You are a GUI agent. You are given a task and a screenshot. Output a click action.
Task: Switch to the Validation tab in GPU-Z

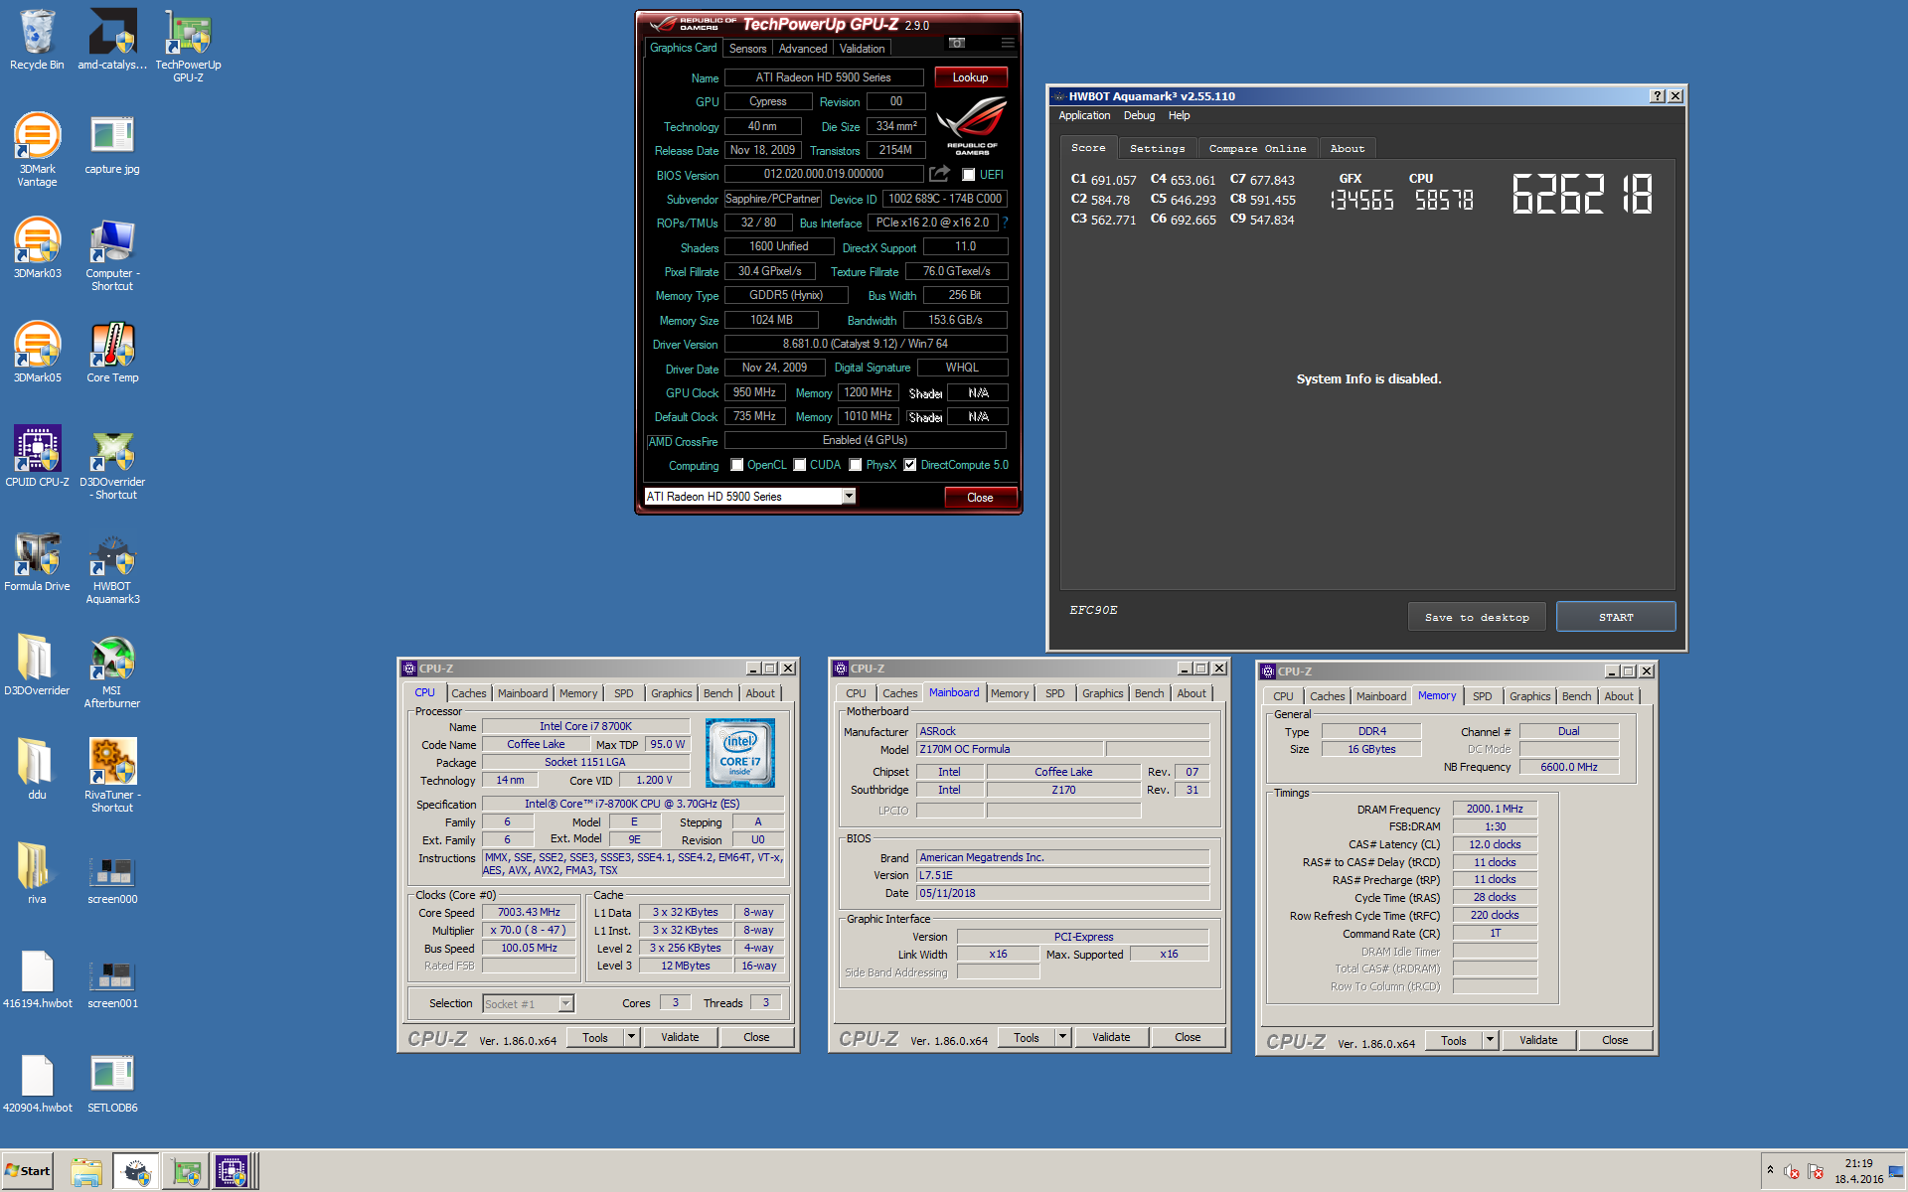pos(862,48)
